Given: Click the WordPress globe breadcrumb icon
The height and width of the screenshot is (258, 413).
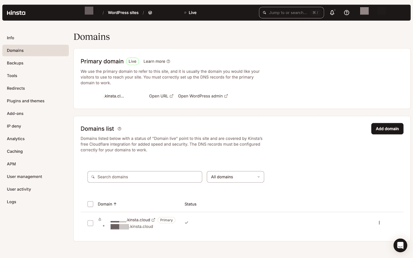Looking at the screenshot, I should click(x=150, y=12).
